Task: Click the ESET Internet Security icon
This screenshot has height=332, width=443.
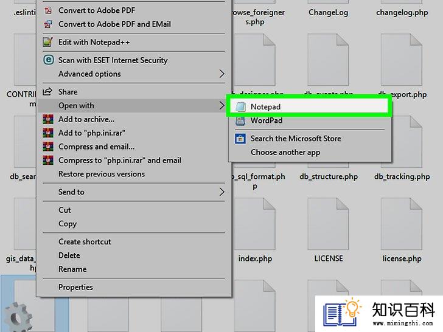Action: [x=48, y=60]
